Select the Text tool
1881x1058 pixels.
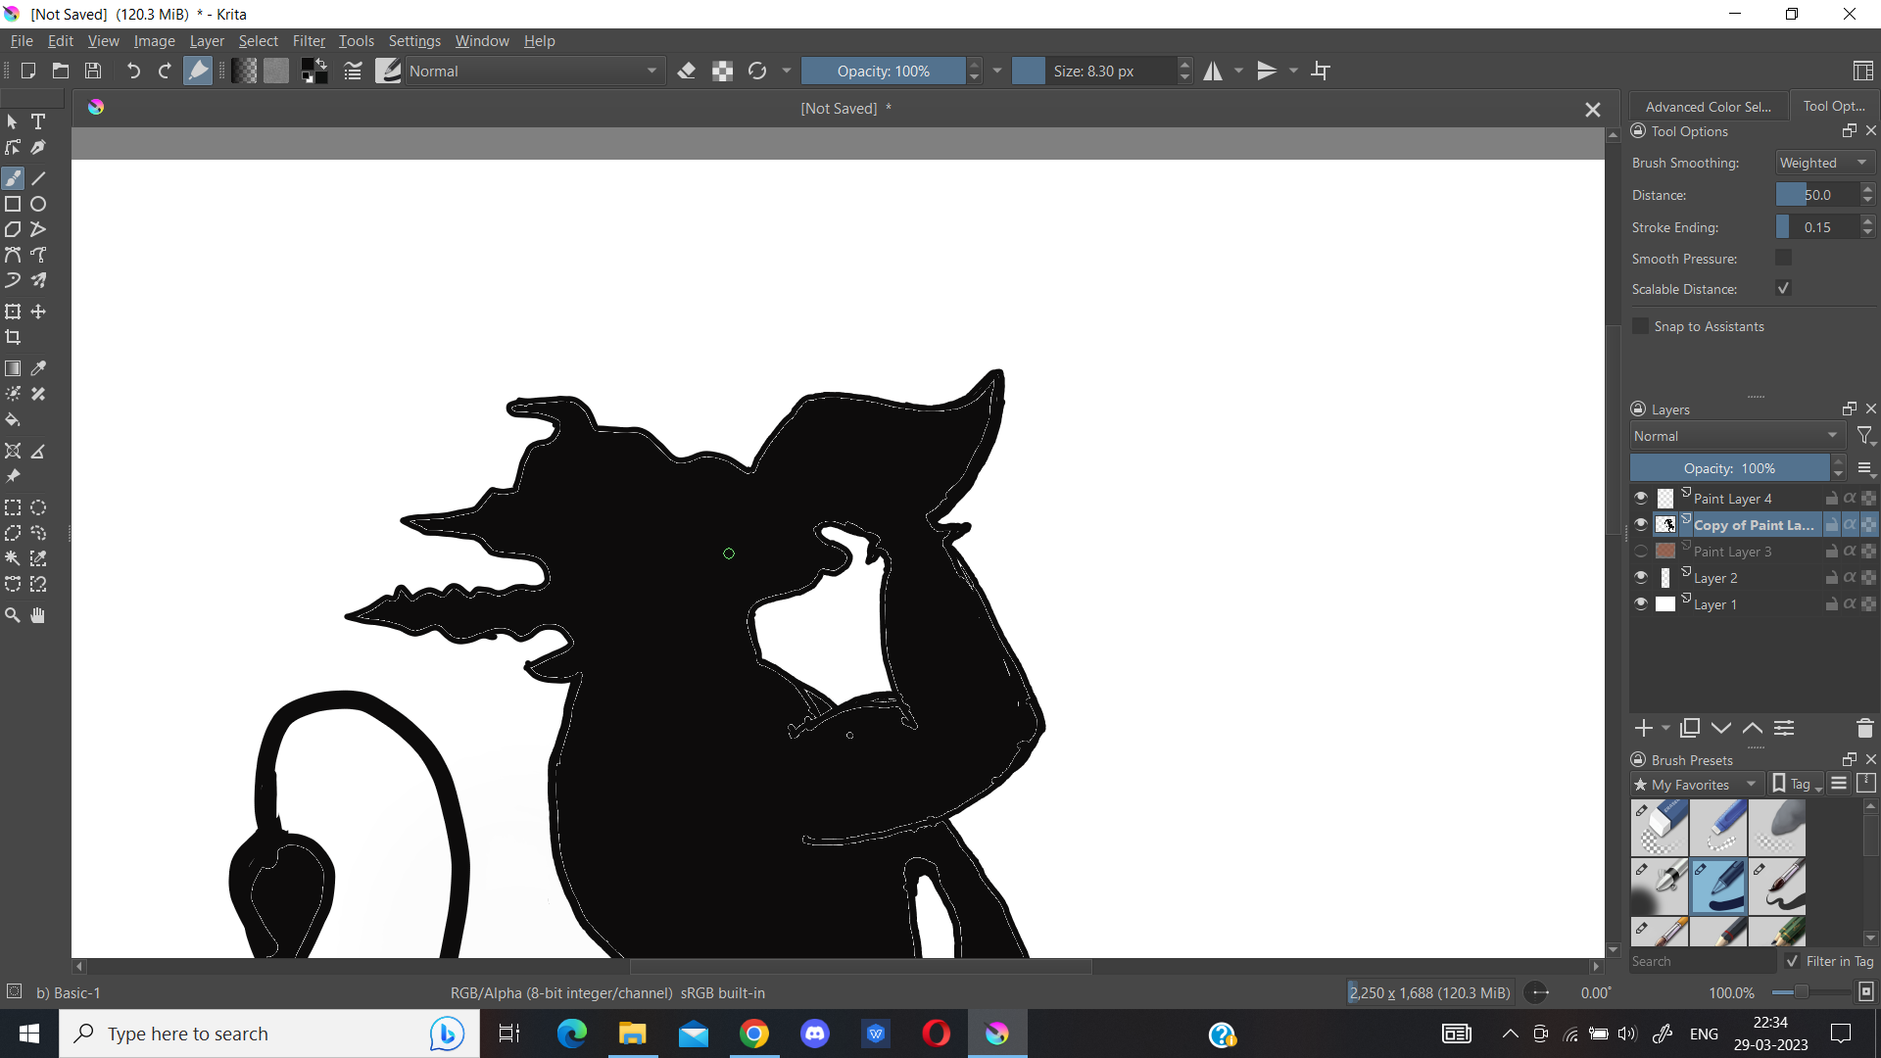click(x=38, y=121)
